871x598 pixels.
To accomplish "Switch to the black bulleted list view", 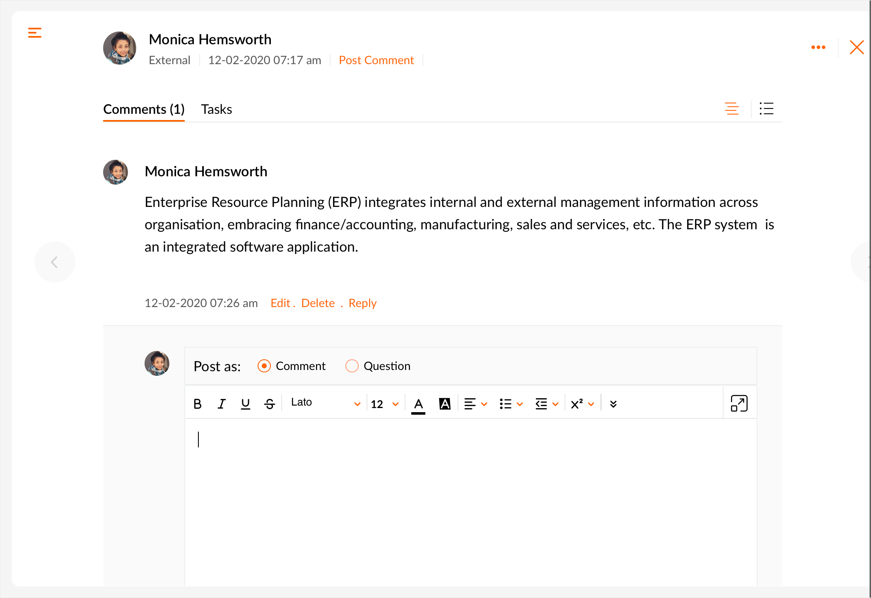I will [766, 109].
